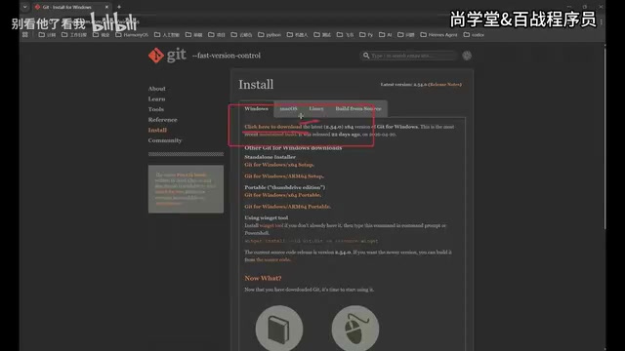Open the winget tool link
This screenshot has height=351, width=625.
[x=271, y=225]
